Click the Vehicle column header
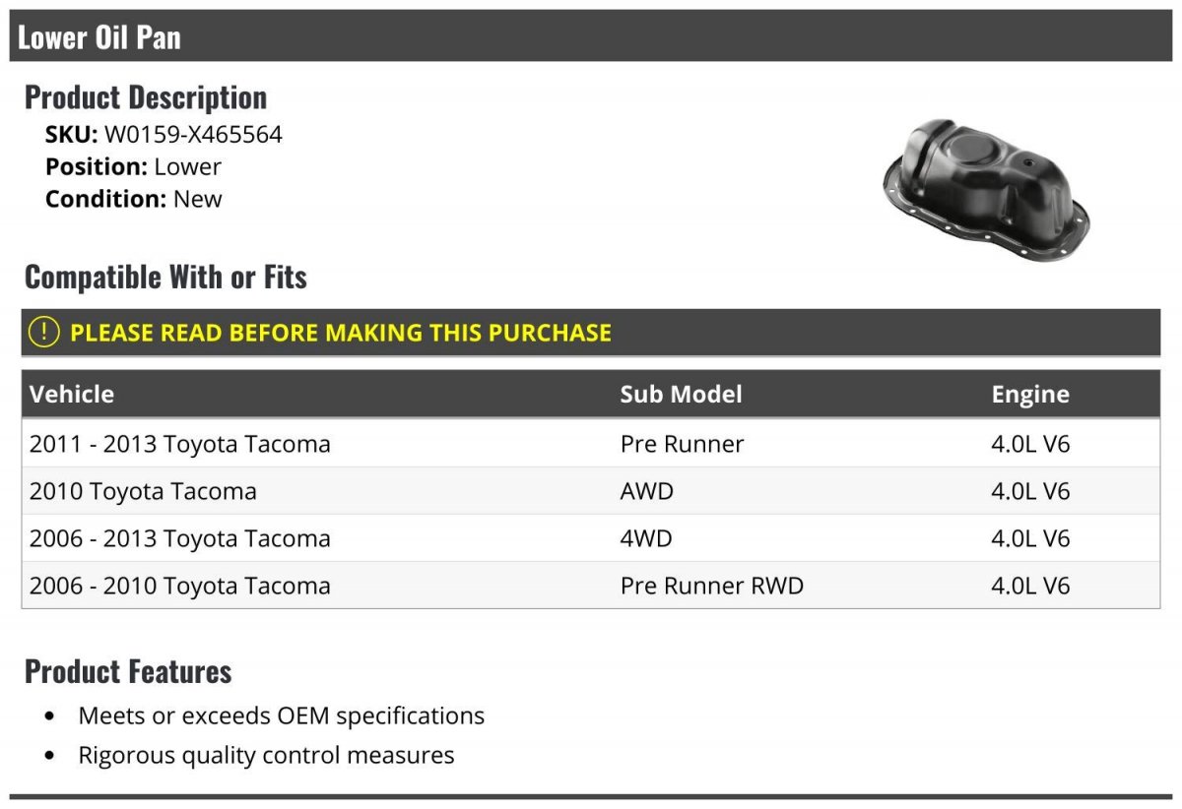Screen dimensions: 1182x809 [72, 395]
